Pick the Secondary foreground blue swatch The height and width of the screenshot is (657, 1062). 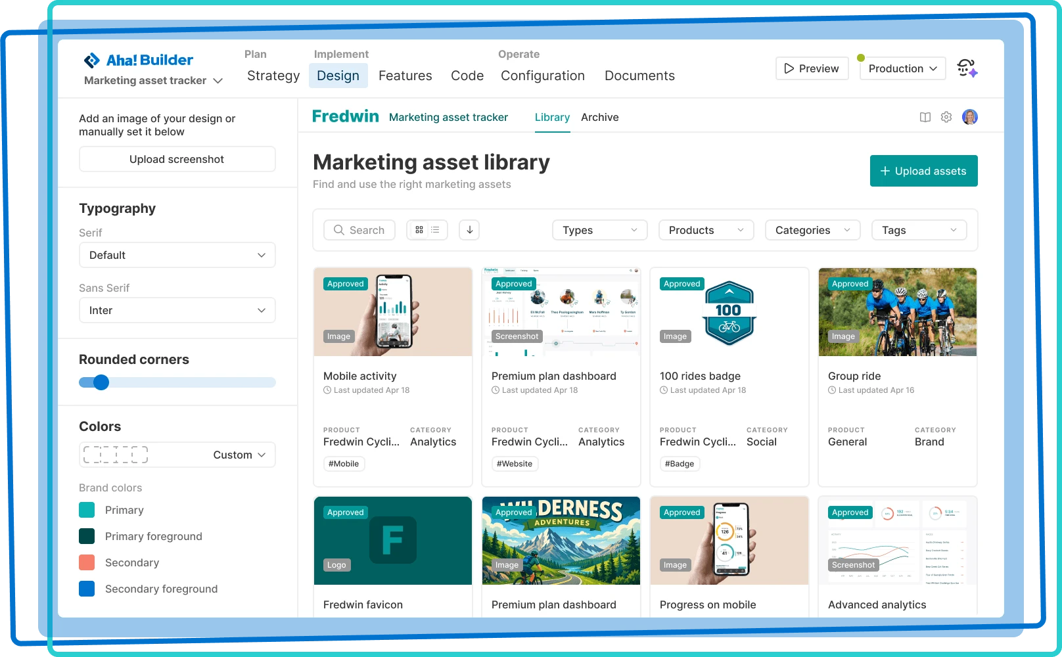pyautogui.click(x=87, y=589)
